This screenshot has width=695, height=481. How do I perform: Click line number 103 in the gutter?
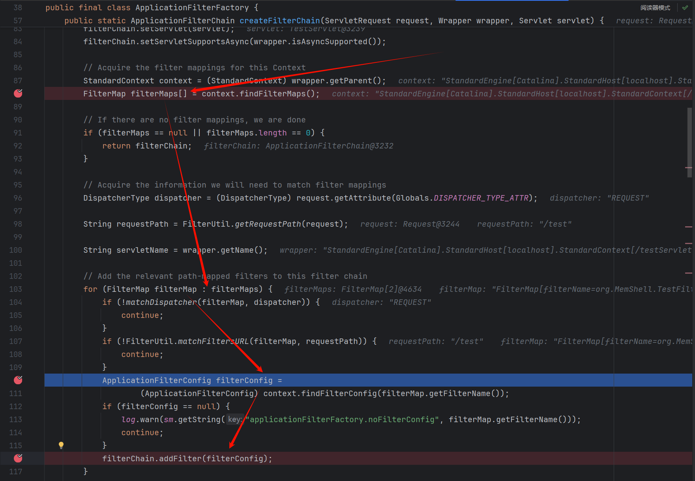tap(16, 289)
